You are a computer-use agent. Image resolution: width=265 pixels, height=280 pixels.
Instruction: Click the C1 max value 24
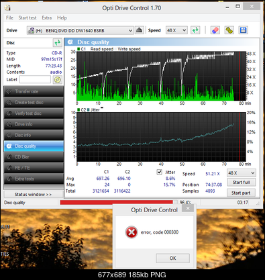(107, 185)
